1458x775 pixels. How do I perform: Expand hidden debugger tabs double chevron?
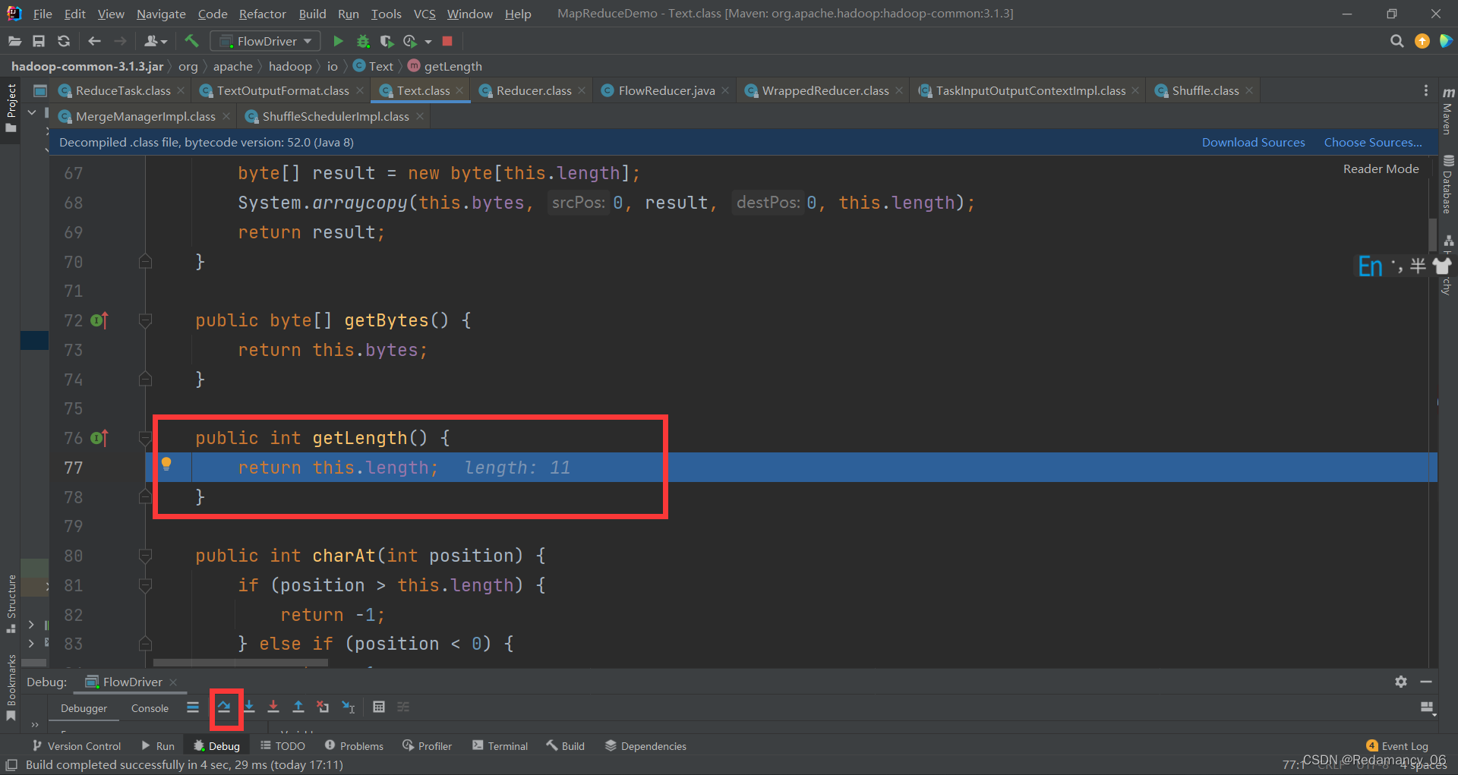tap(35, 725)
